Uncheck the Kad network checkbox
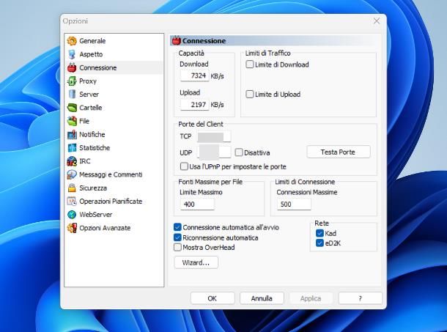This screenshot has height=332, width=447. pyautogui.click(x=319, y=233)
